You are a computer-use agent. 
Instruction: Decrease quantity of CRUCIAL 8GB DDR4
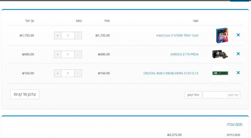coord(78,73)
